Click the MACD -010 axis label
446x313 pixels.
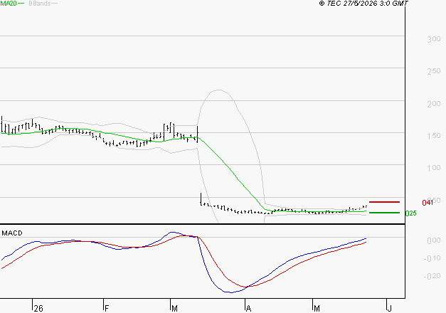[432, 259]
